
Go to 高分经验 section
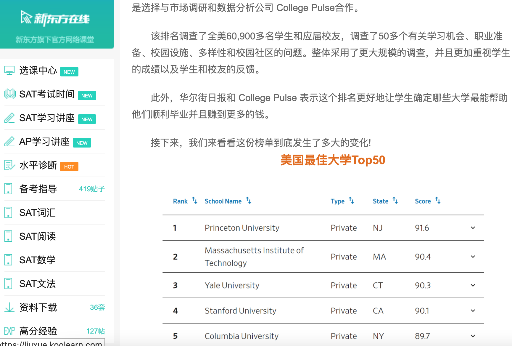click(38, 331)
